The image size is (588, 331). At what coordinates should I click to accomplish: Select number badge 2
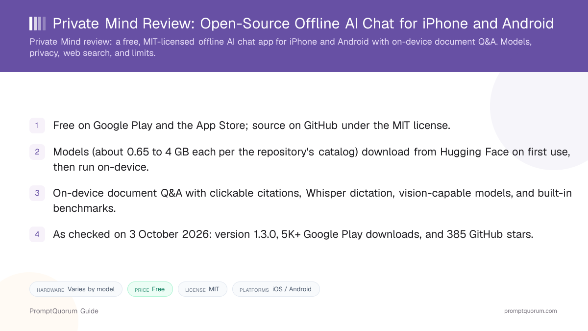click(37, 152)
